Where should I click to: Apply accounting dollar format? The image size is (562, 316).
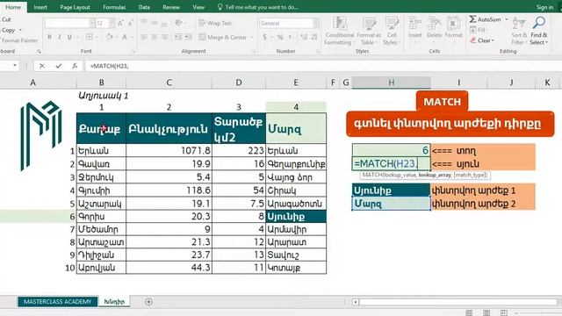coord(265,37)
